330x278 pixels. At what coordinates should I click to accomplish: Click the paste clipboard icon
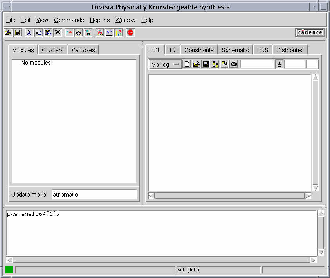click(48, 33)
